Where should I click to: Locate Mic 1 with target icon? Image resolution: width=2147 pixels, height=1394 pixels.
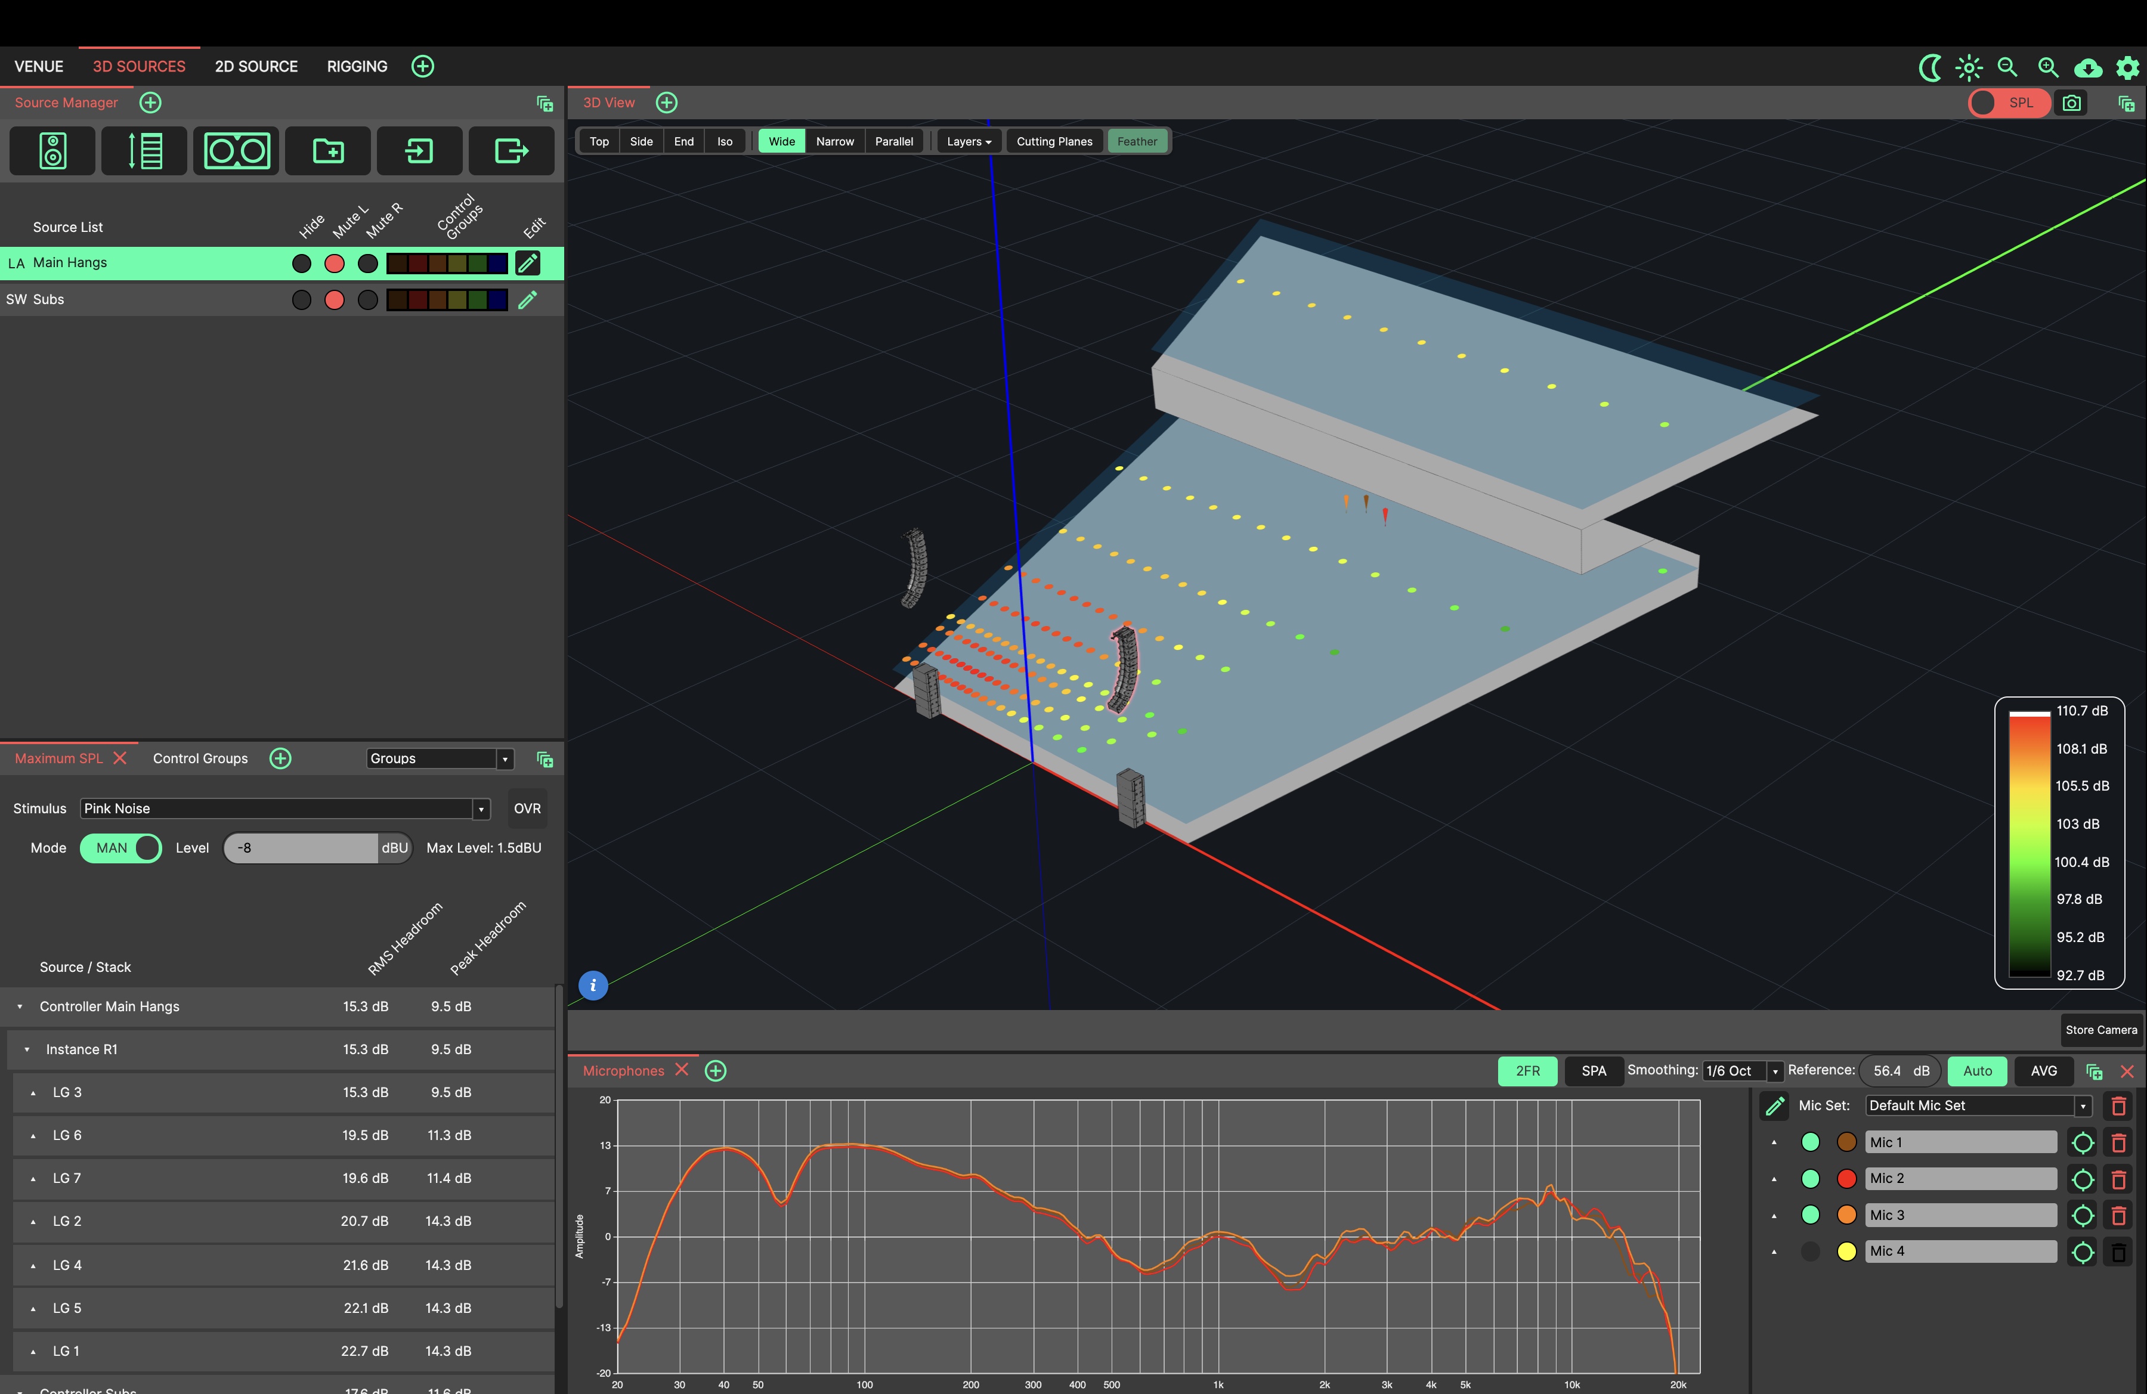2082,1142
